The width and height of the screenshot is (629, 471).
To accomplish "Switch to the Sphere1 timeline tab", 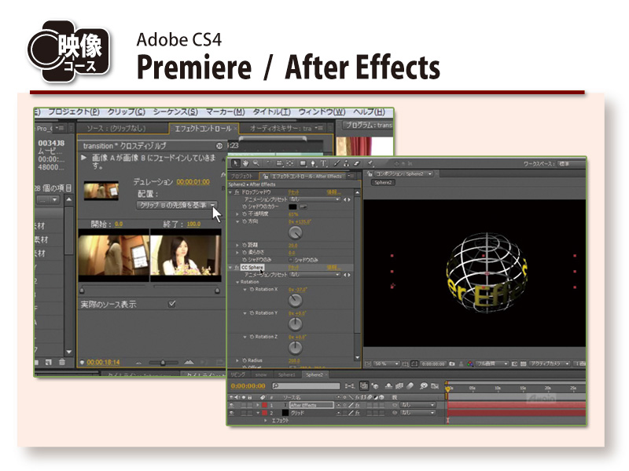I will tap(287, 375).
